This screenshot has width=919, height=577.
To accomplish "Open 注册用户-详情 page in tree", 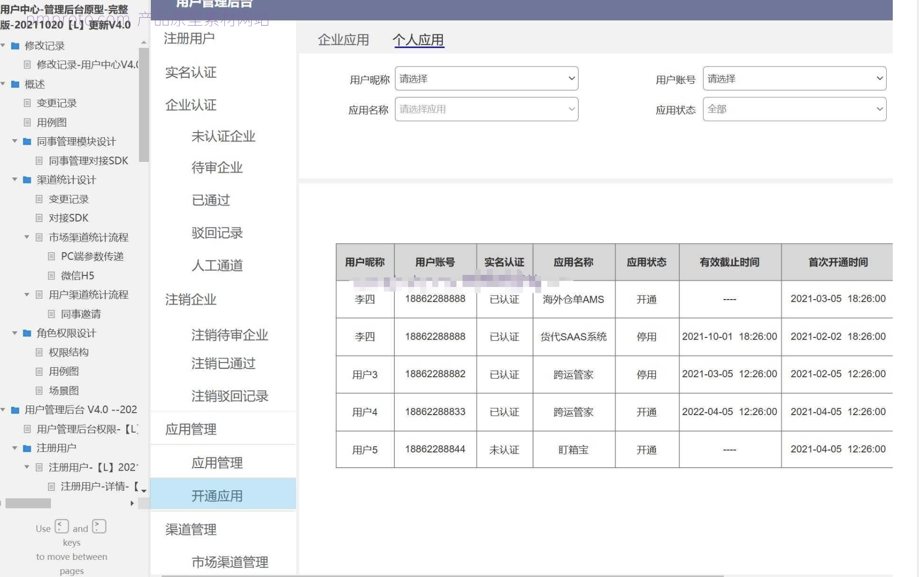I will point(99,487).
